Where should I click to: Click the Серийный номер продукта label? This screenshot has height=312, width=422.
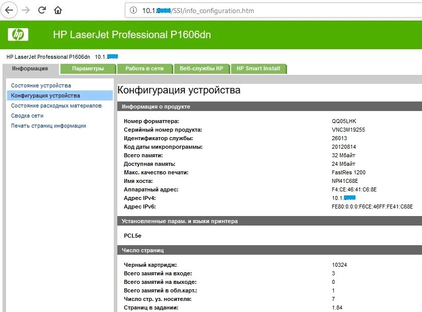click(x=163, y=130)
